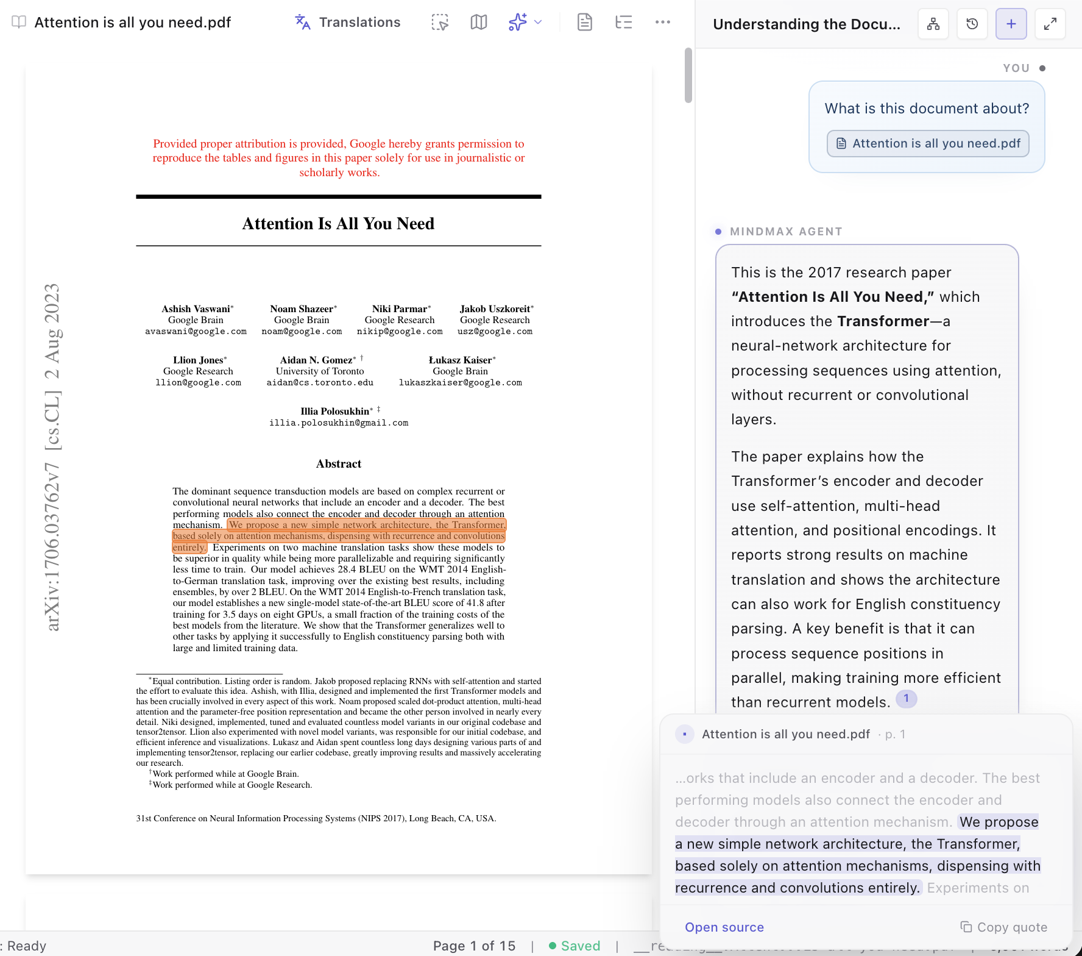Click Open source link in citation card
The height and width of the screenshot is (956, 1082).
[724, 927]
